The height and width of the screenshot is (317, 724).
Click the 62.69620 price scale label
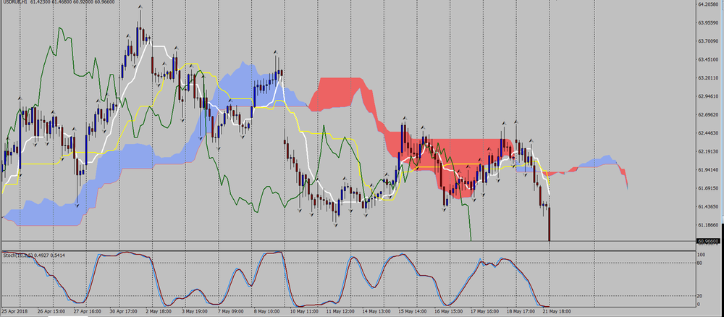[707, 114]
